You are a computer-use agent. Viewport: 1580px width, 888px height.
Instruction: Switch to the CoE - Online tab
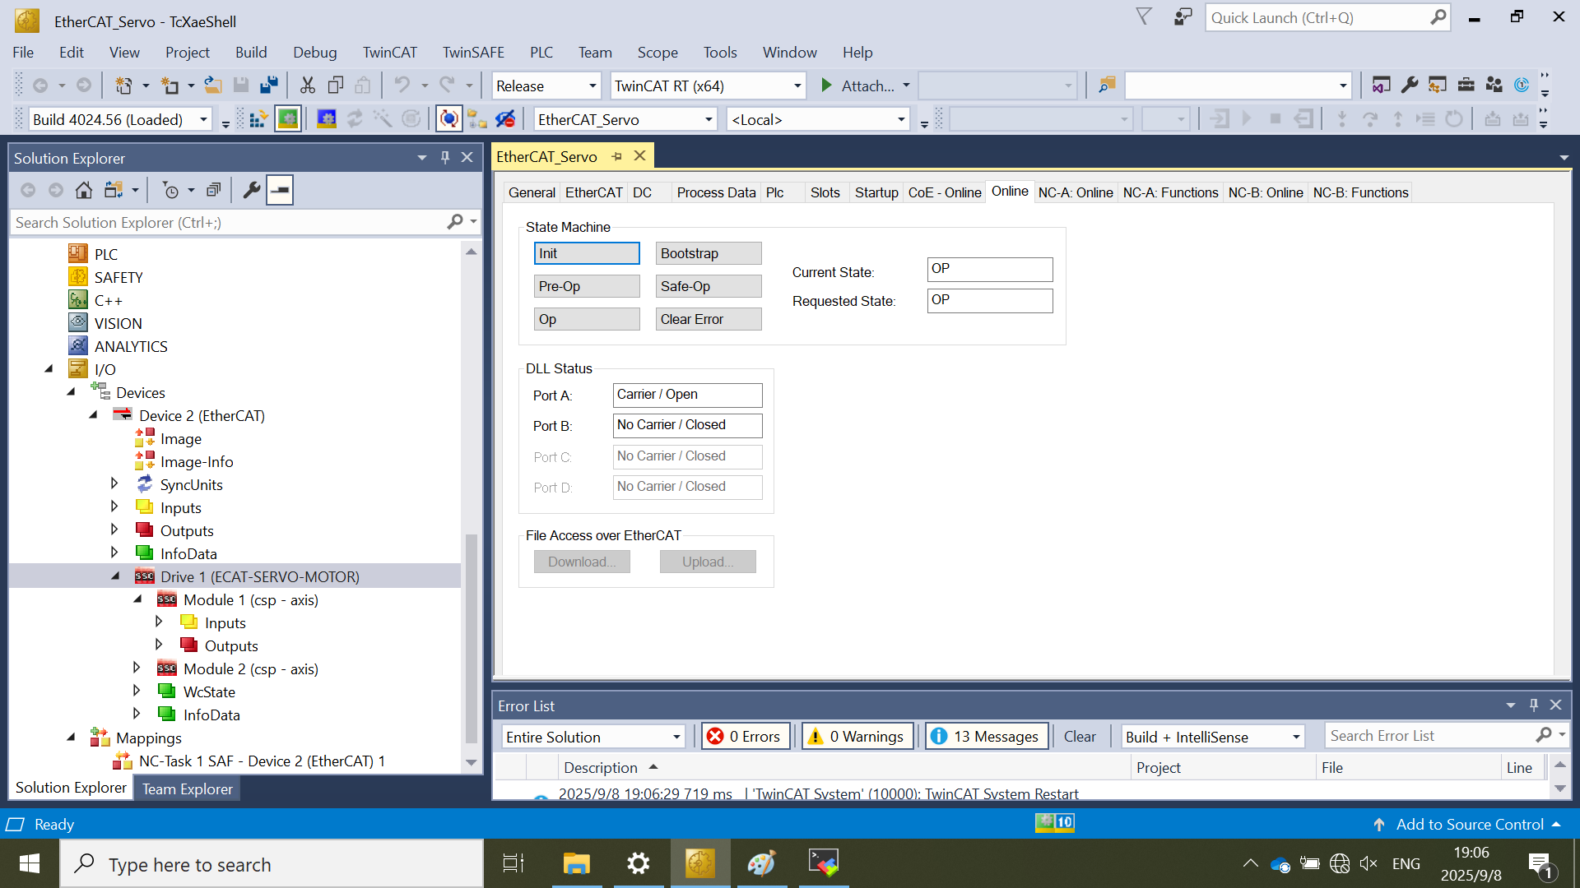(x=944, y=192)
